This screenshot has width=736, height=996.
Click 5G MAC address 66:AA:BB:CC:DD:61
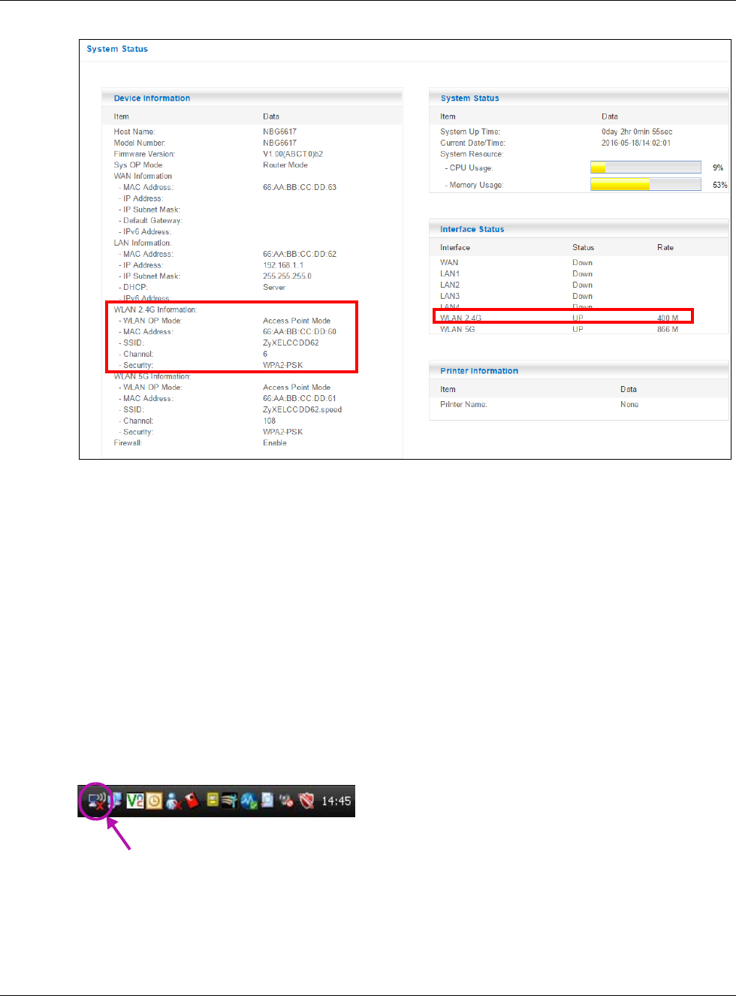(x=300, y=398)
